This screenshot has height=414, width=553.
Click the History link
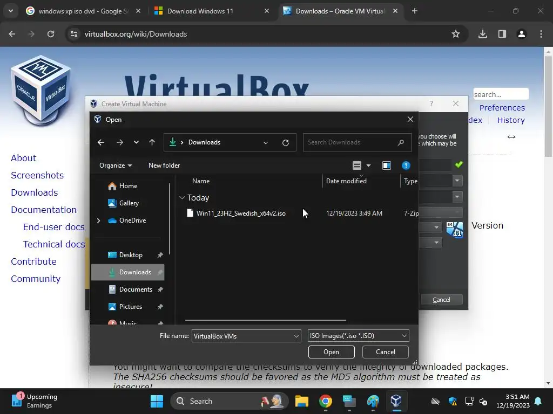[511, 120]
